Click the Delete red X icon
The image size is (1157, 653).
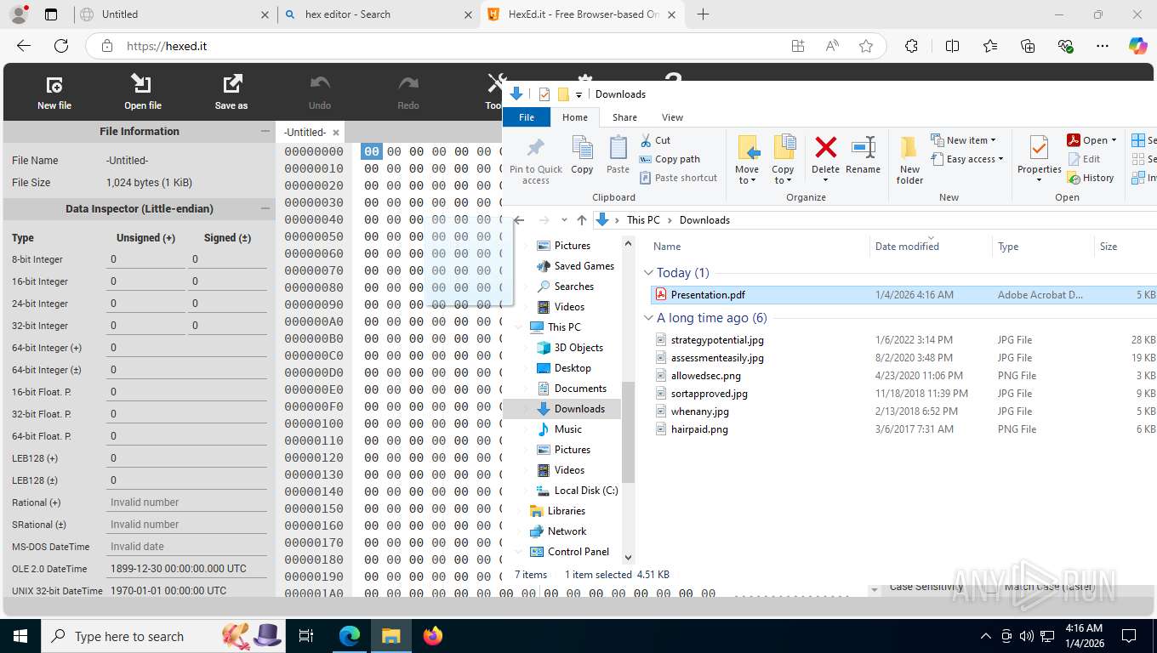[x=825, y=148]
